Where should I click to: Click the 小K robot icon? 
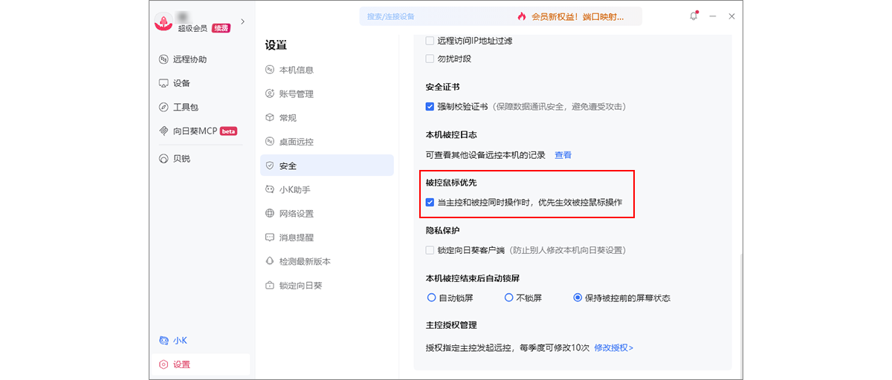pyautogui.click(x=164, y=341)
